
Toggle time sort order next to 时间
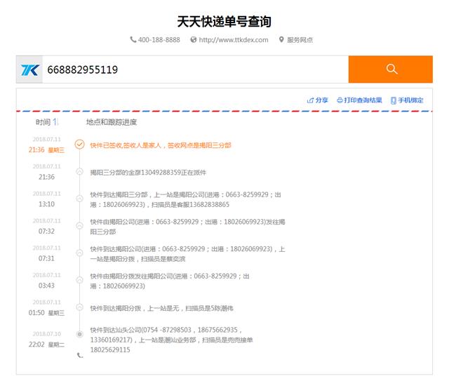(x=55, y=122)
